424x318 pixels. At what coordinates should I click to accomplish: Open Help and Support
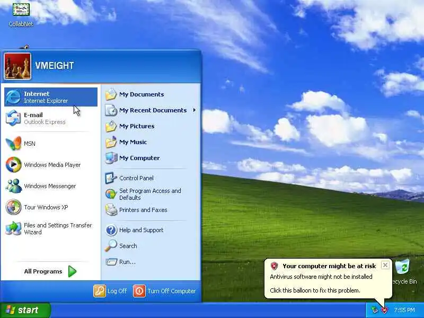(151, 230)
